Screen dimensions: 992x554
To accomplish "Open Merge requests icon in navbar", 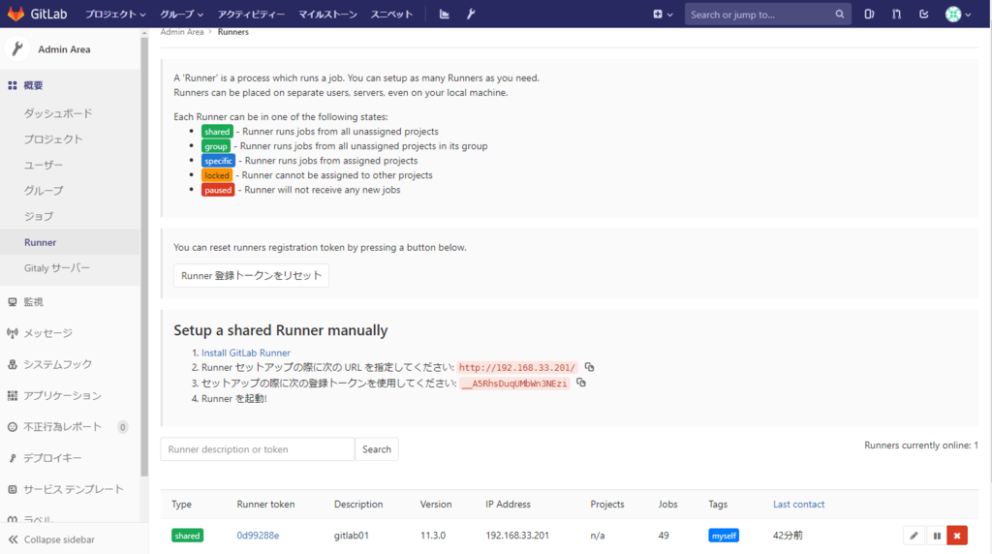I will click(x=896, y=14).
